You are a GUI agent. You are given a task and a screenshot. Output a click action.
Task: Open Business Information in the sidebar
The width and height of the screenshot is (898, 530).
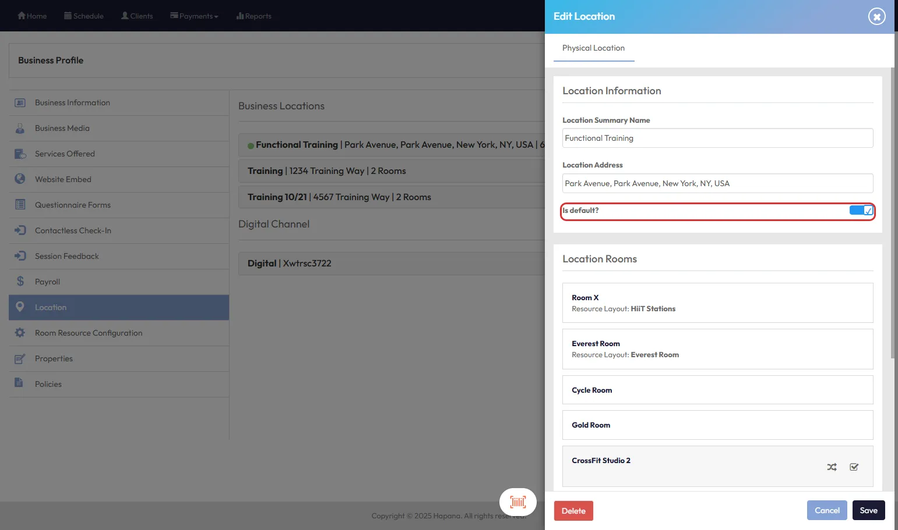pyautogui.click(x=72, y=103)
